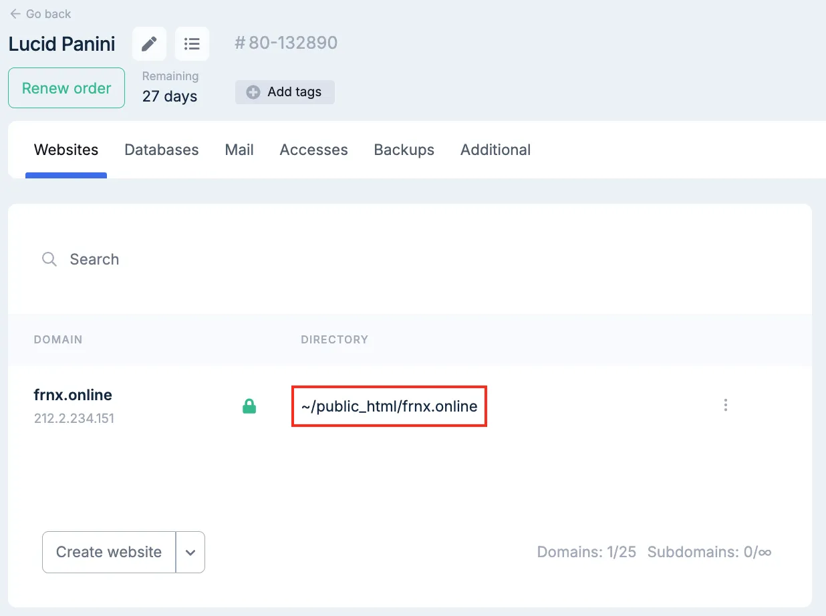Viewport: 826px width, 616px height.
Task: Click the Renew order button
Action: coord(66,88)
